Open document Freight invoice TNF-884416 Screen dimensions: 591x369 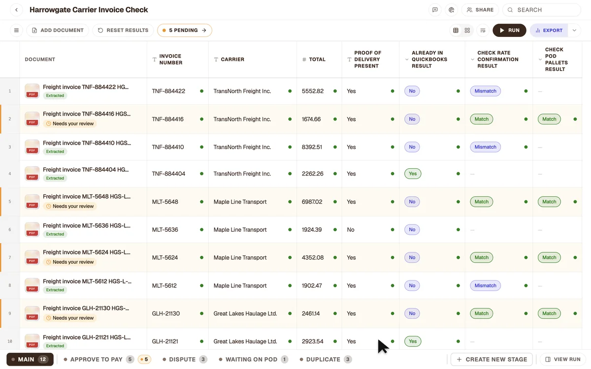click(87, 114)
